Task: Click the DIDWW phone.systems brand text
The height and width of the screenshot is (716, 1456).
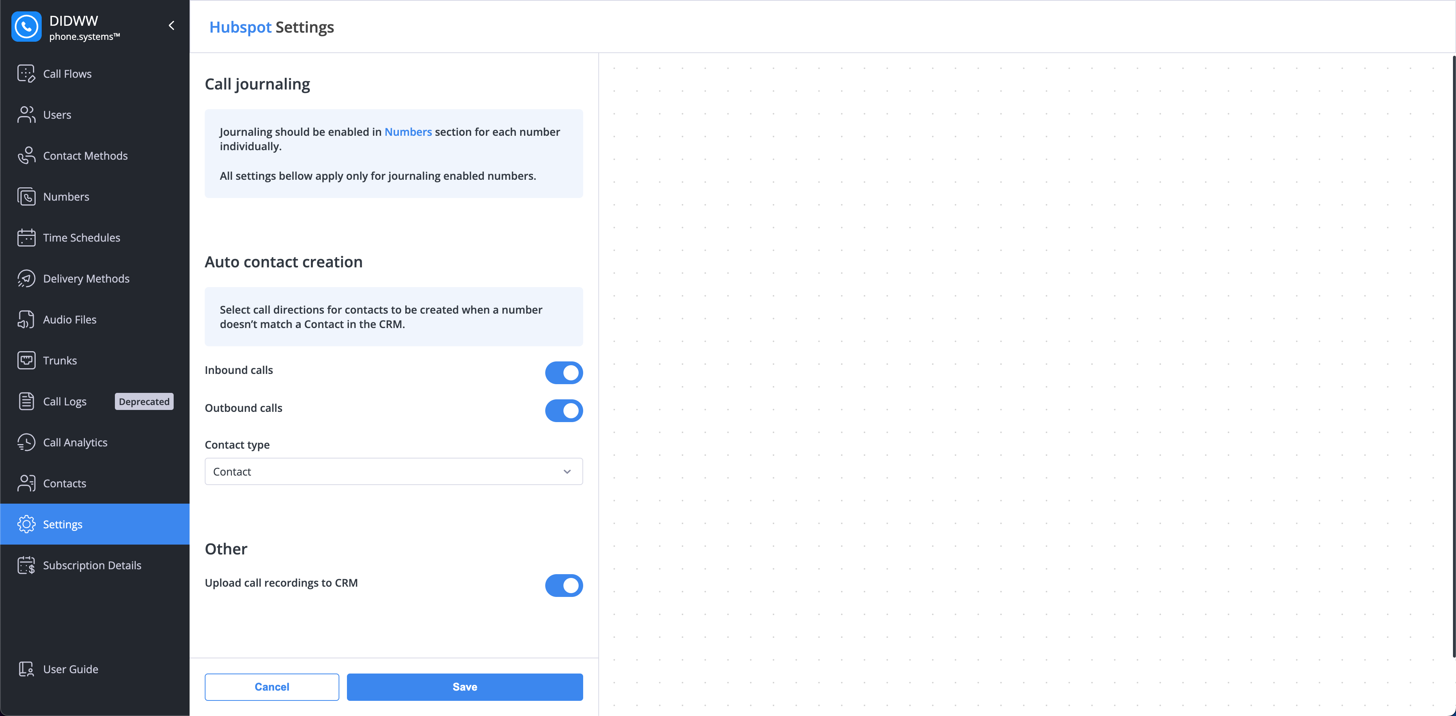Action: click(x=85, y=27)
